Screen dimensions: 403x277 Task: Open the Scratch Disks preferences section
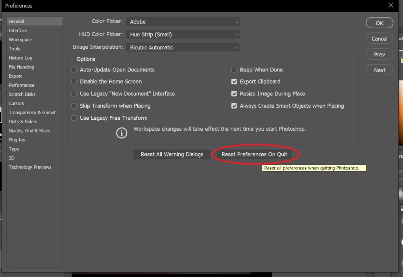tap(22, 94)
